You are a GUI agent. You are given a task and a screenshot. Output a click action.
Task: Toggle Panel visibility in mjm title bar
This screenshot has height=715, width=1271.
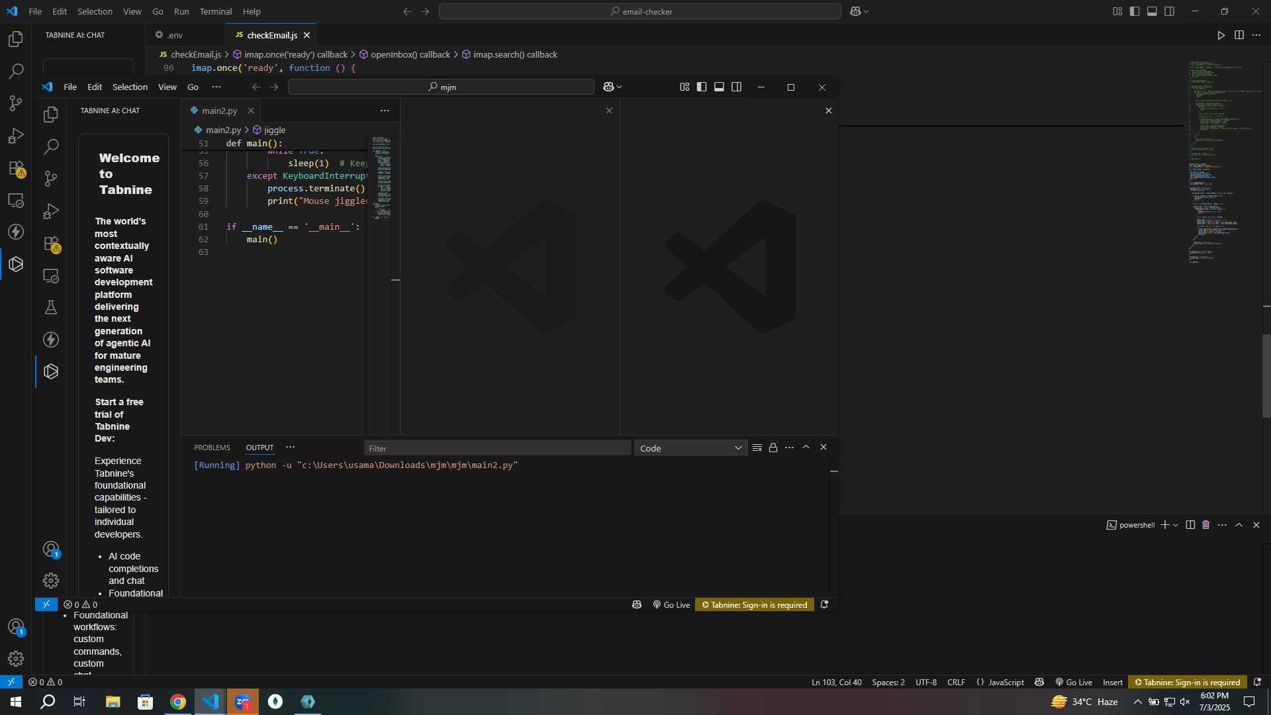pos(719,87)
